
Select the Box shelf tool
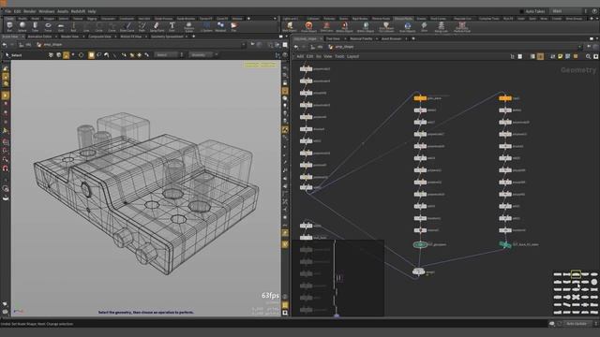9,27
